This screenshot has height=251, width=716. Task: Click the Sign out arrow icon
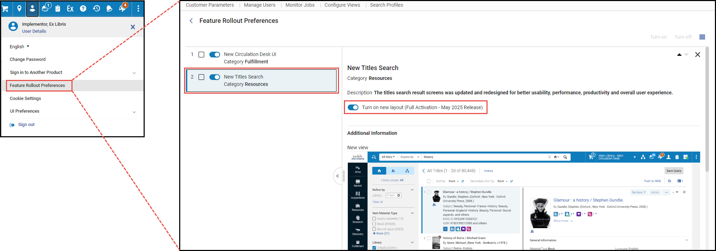pos(12,125)
